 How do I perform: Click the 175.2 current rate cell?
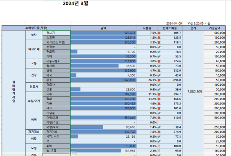170,104
